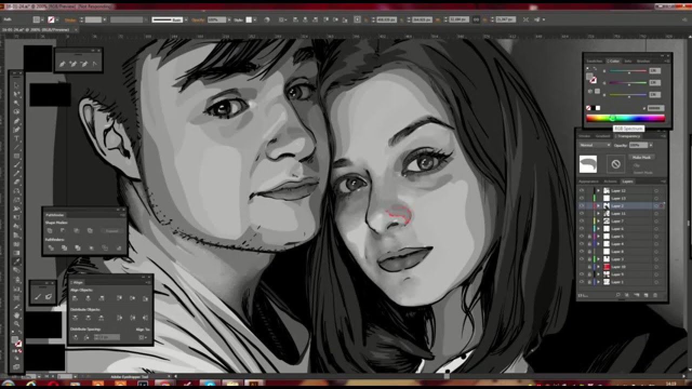Hide Layer 12 using its eye icon
Viewport: 692px width, 389px height.
coord(582,191)
